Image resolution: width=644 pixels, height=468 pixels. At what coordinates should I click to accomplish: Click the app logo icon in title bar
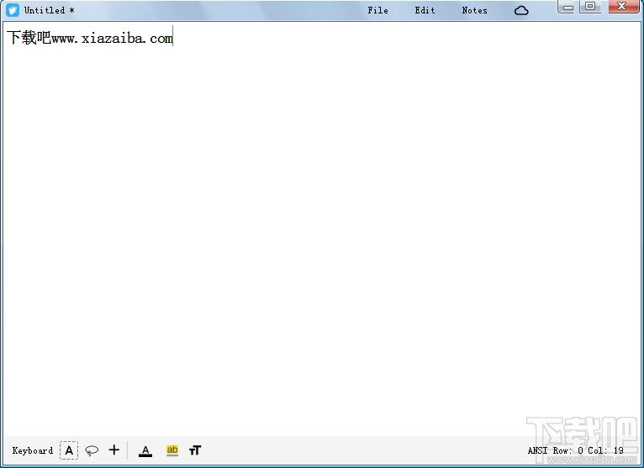pos(13,10)
